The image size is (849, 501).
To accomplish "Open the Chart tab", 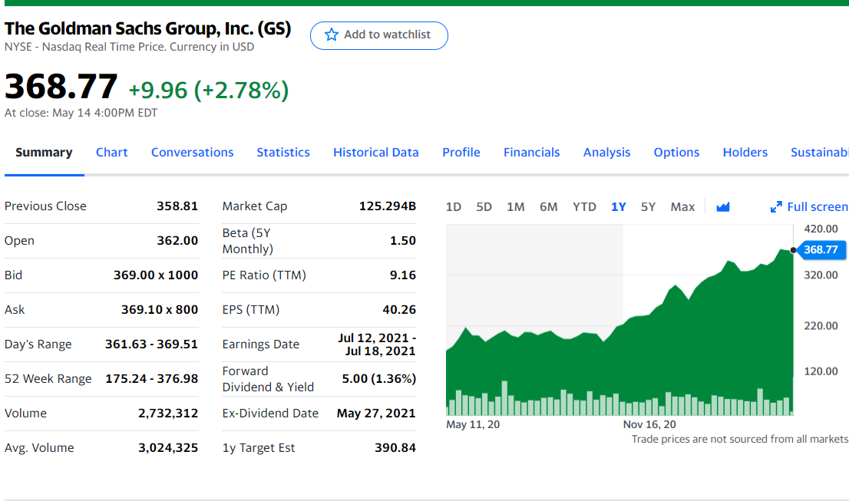I will tap(111, 152).
